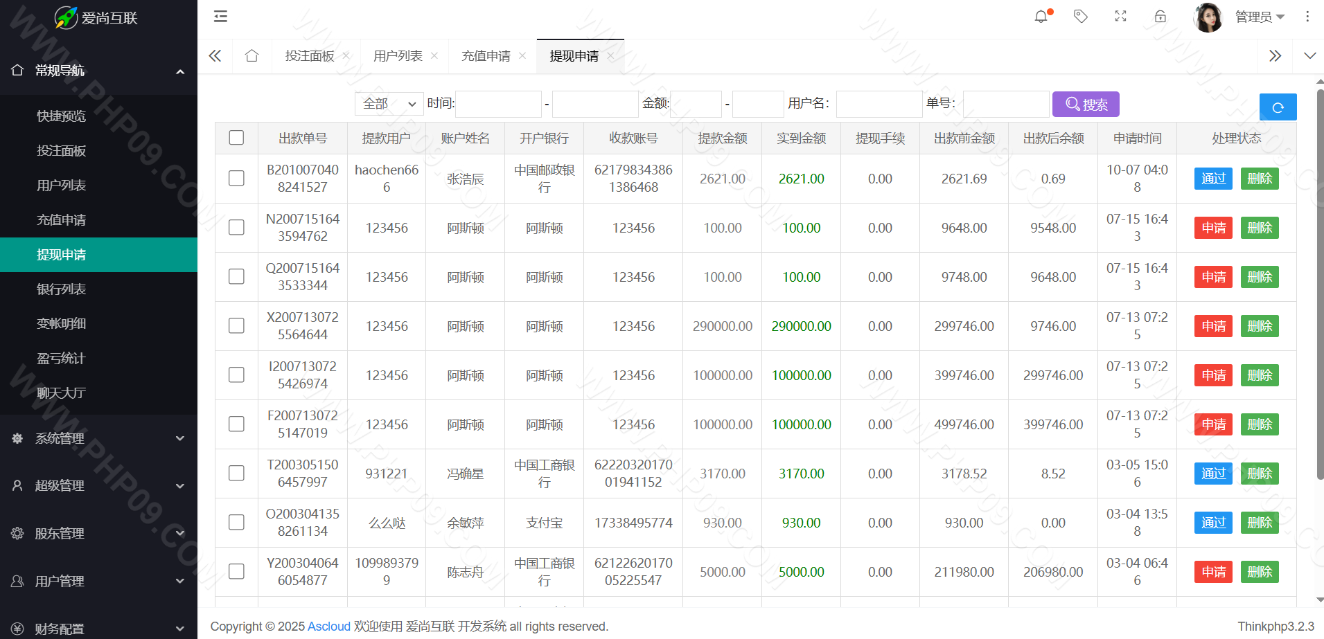Click 删除 for 张浩辰's withdrawal row
The image size is (1324, 639).
point(1259,179)
